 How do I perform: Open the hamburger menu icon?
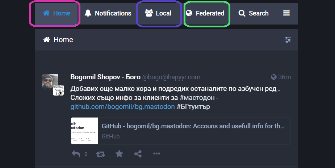tap(286, 13)
